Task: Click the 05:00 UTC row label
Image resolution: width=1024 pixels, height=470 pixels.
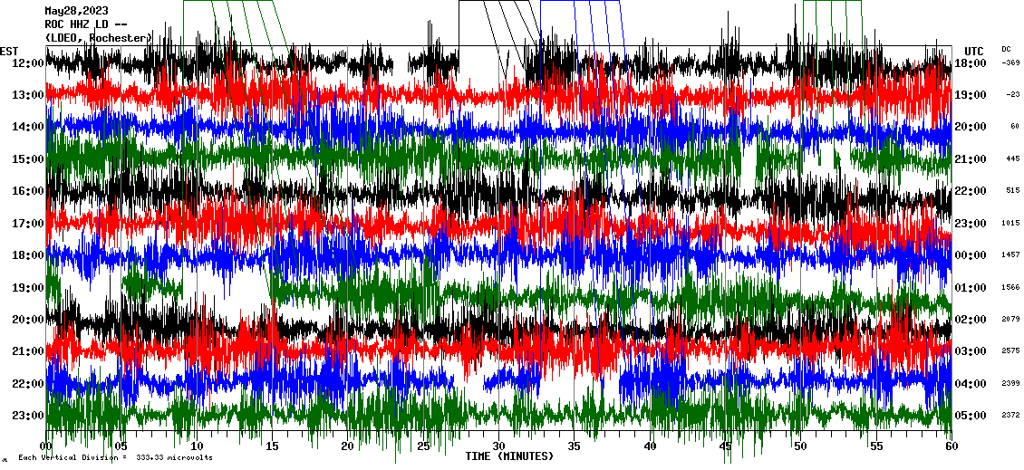Action: click(x=971, y=415)
